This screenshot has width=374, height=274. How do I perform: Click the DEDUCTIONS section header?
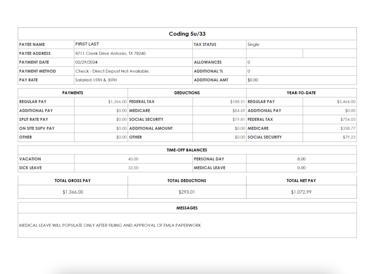tap(187, 92)
